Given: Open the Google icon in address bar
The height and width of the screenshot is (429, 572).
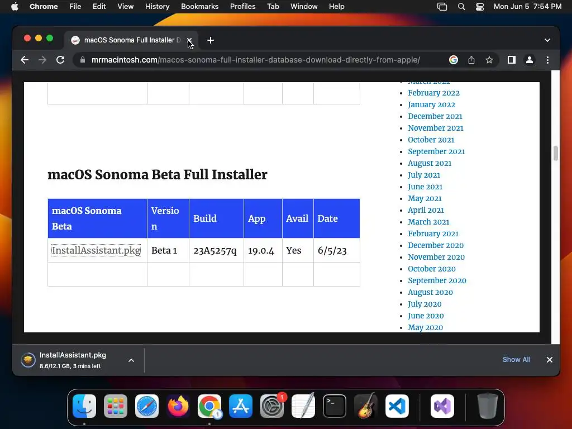Looking at the screenshot, I should (x=454, y=60).
